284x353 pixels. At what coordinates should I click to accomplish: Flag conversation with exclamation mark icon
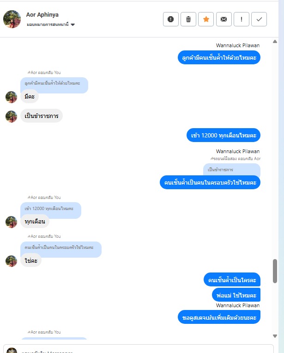[x=242, y=19]
